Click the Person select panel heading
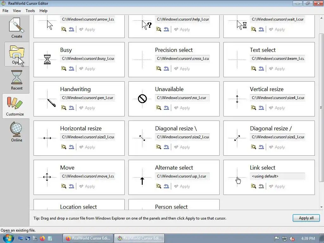324x243 pixels. tap(171, 207)
